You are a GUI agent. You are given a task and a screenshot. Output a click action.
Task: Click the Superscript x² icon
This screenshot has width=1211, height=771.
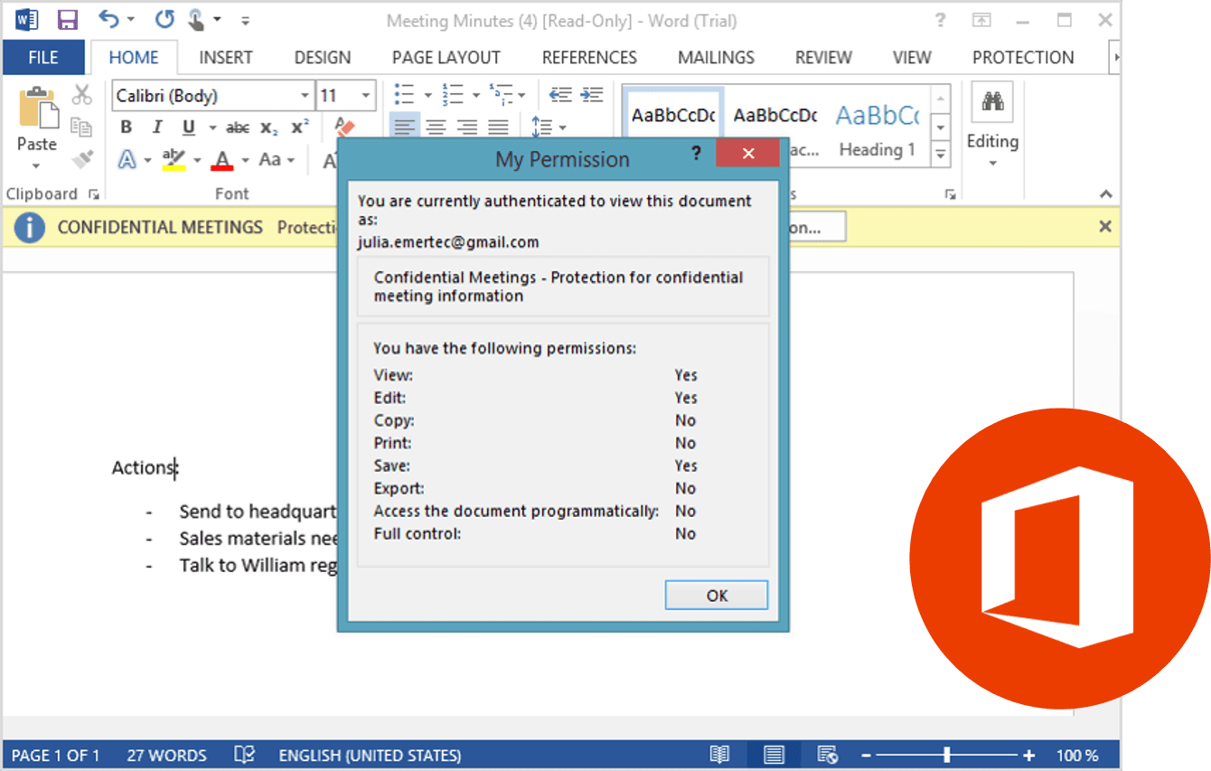(300, 127)
